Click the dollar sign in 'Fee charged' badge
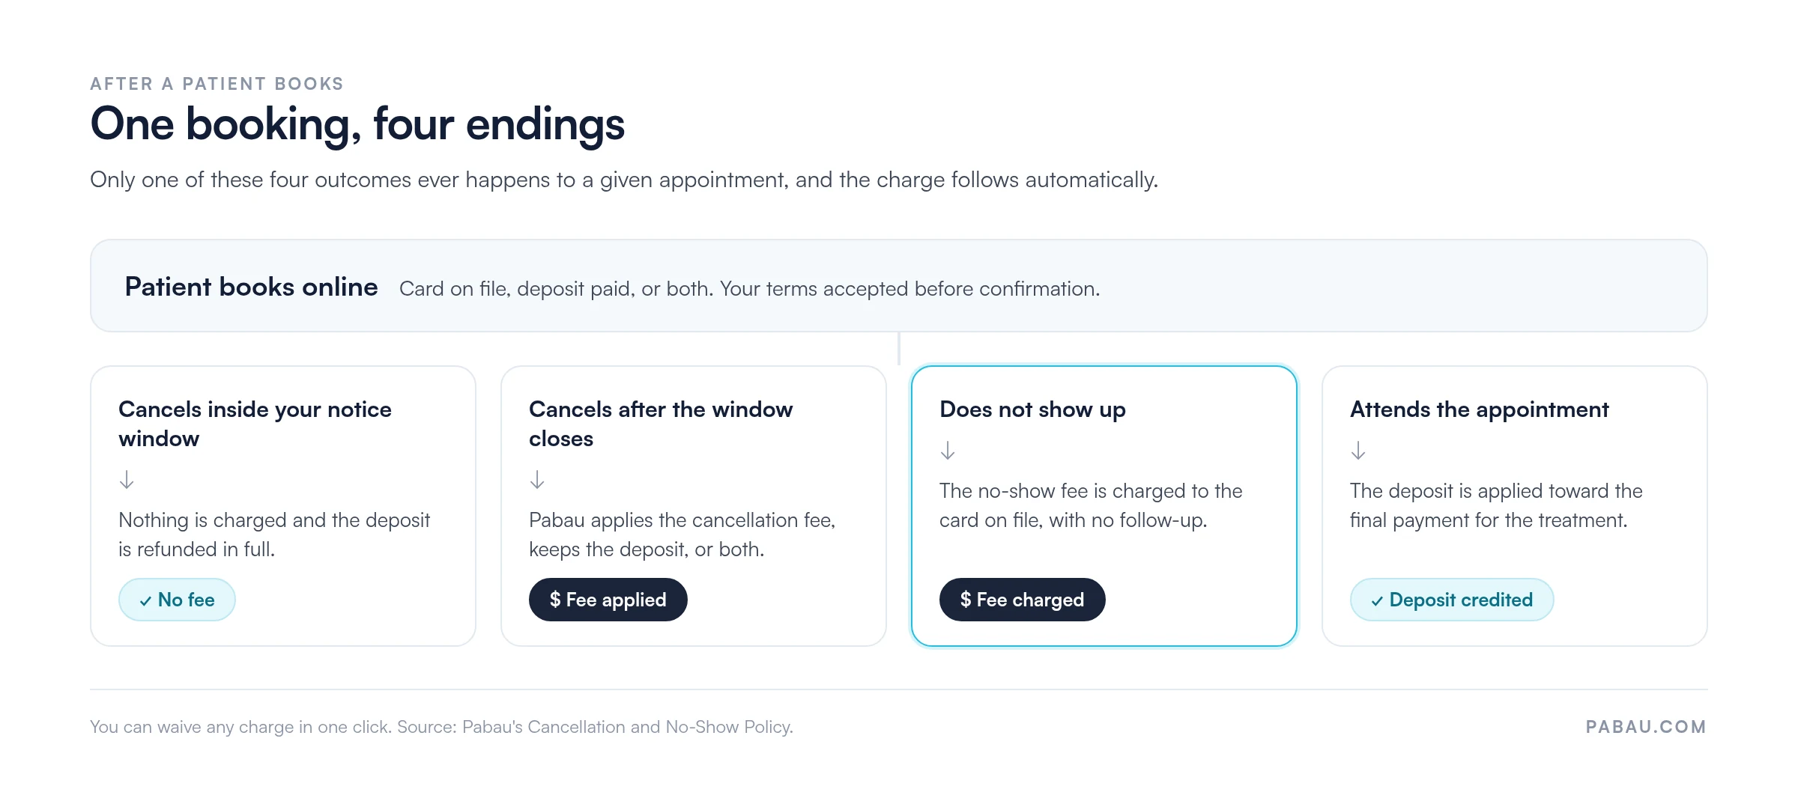Image resolution: width=1798 pixels, height=801 pixels. point(966,600)
